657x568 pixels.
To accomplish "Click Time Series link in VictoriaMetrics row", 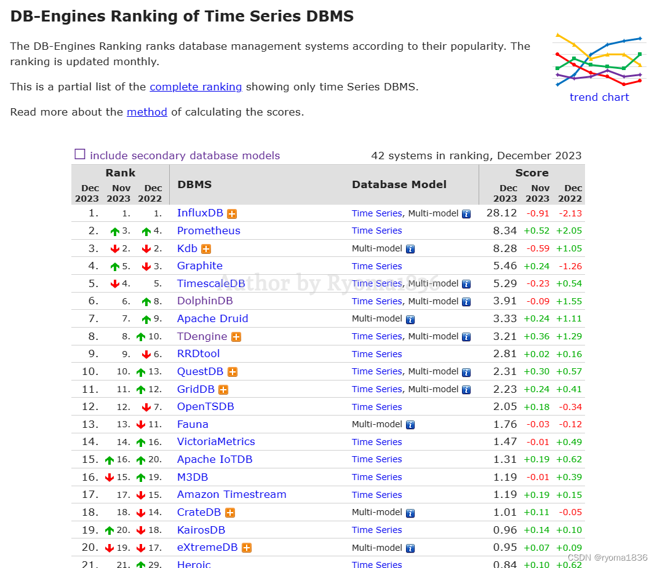I will pos(376,442).
